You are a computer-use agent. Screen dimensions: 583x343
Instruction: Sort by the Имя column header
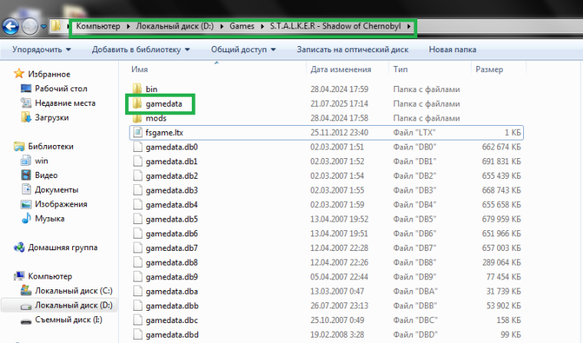[140, 70]
